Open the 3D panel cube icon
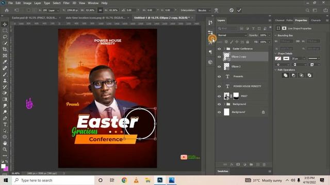The height and width of the screenshot is (185, 330). pyautogui.click(x=210, y=62)
